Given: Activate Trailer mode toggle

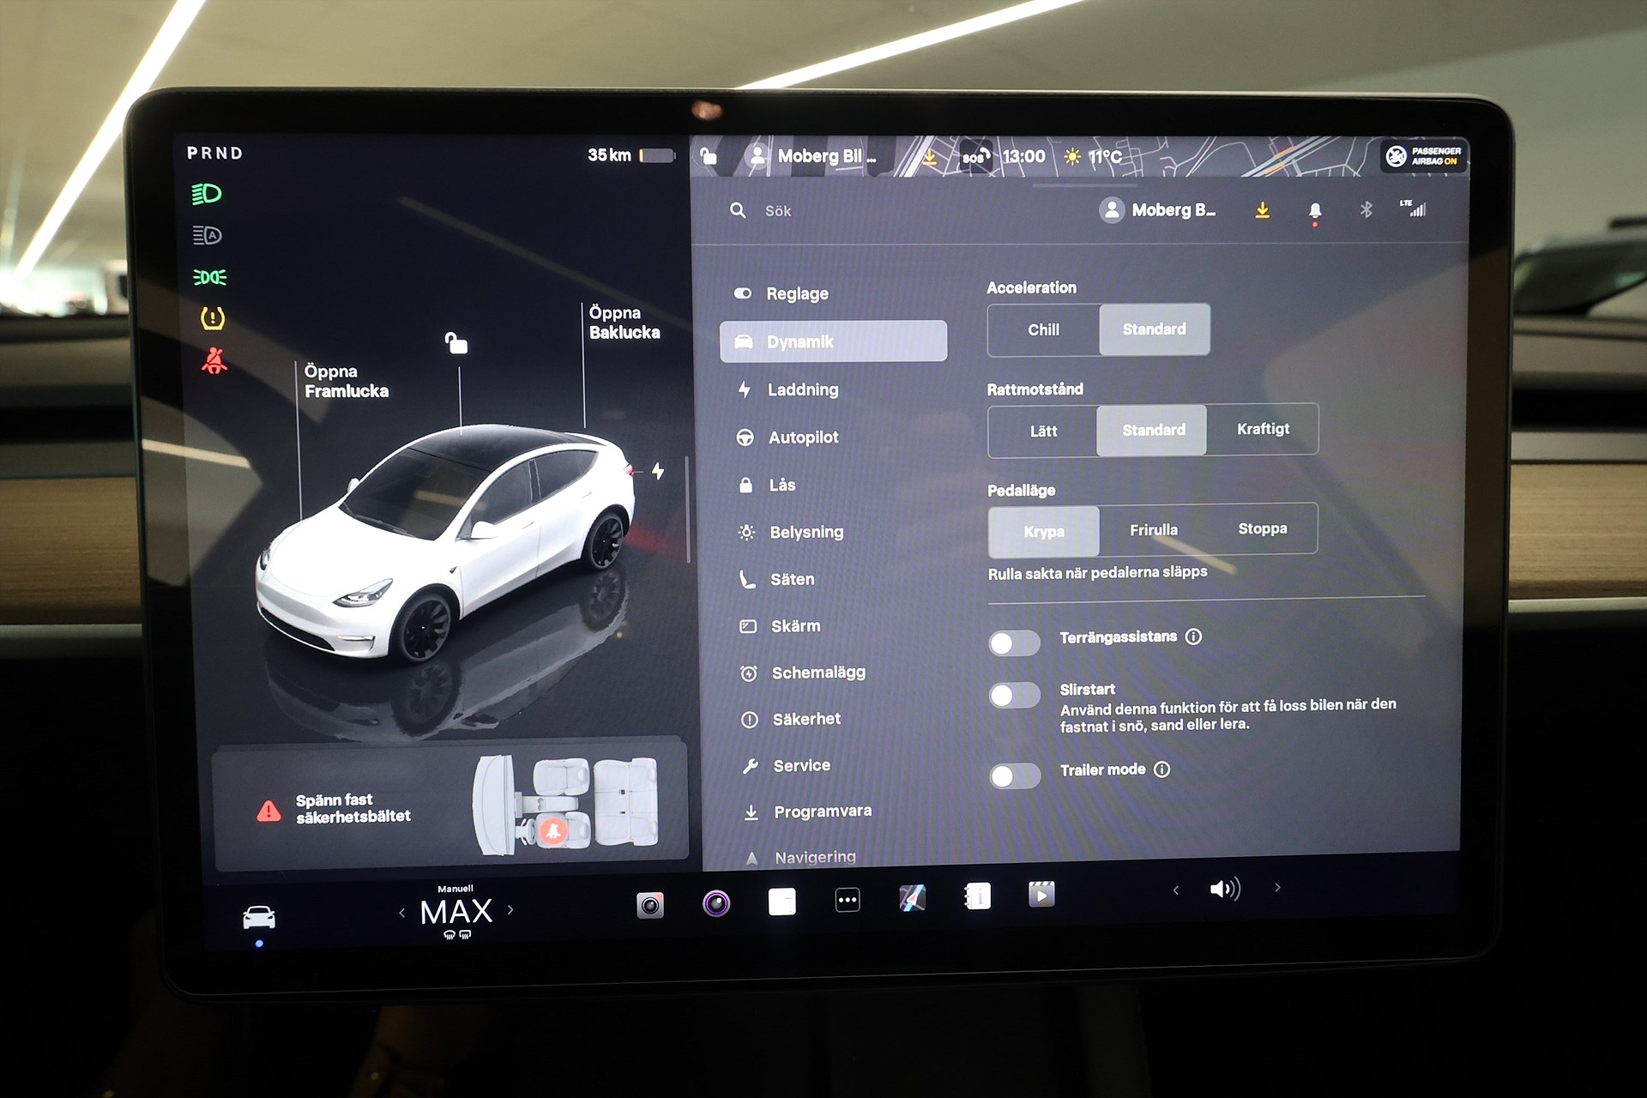Looking at the screenshot, I should pos(1015,776).
